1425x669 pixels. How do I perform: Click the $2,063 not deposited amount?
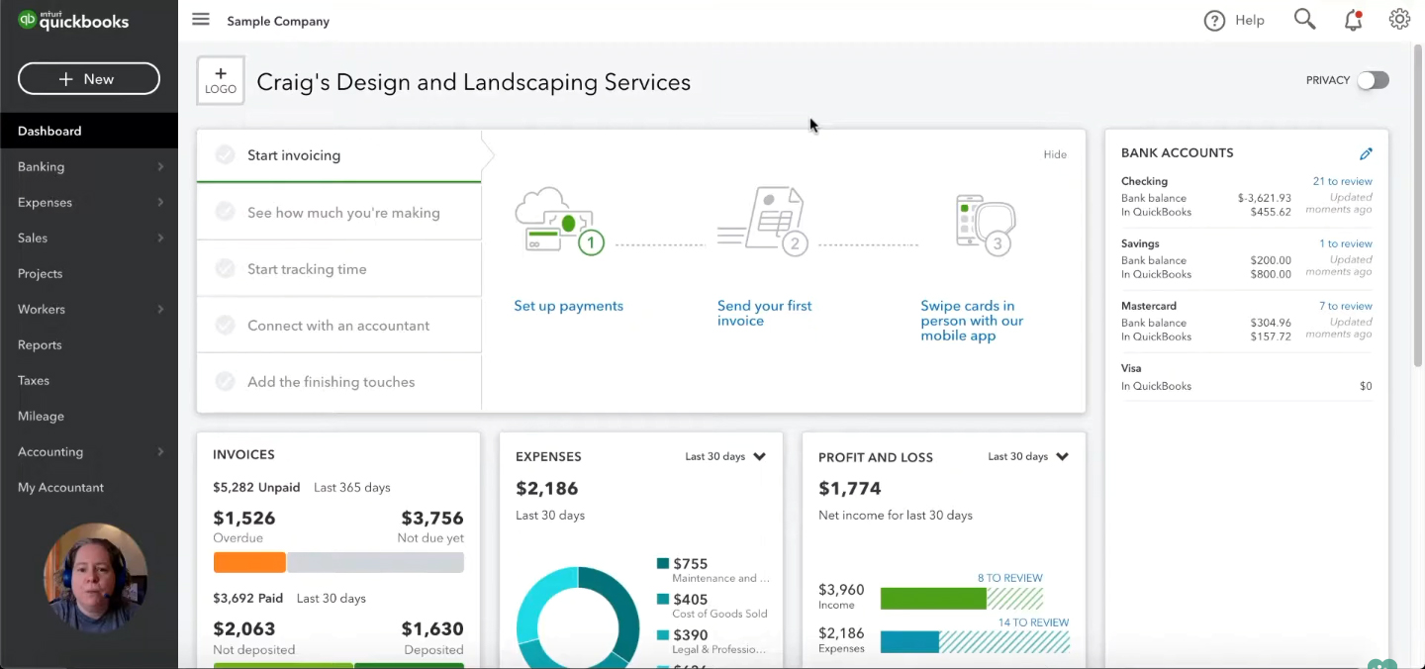point(244,628)
